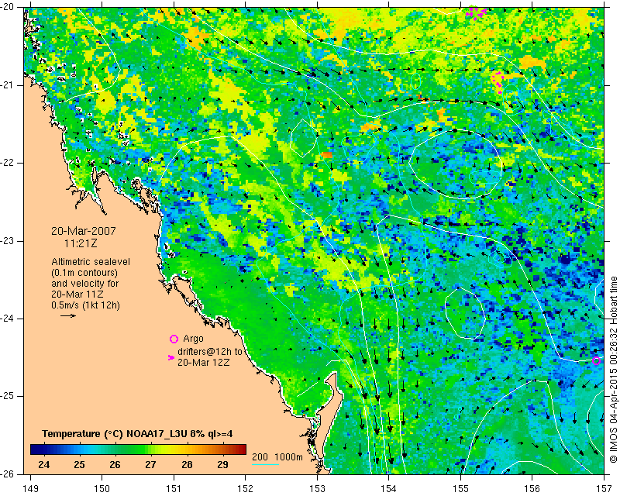Click the magenta Argo circle legend symbol

click(174, 339)
